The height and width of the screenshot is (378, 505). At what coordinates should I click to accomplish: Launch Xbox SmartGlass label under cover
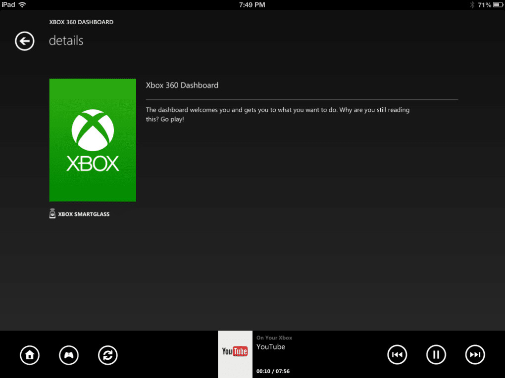[x=84, y=214]
